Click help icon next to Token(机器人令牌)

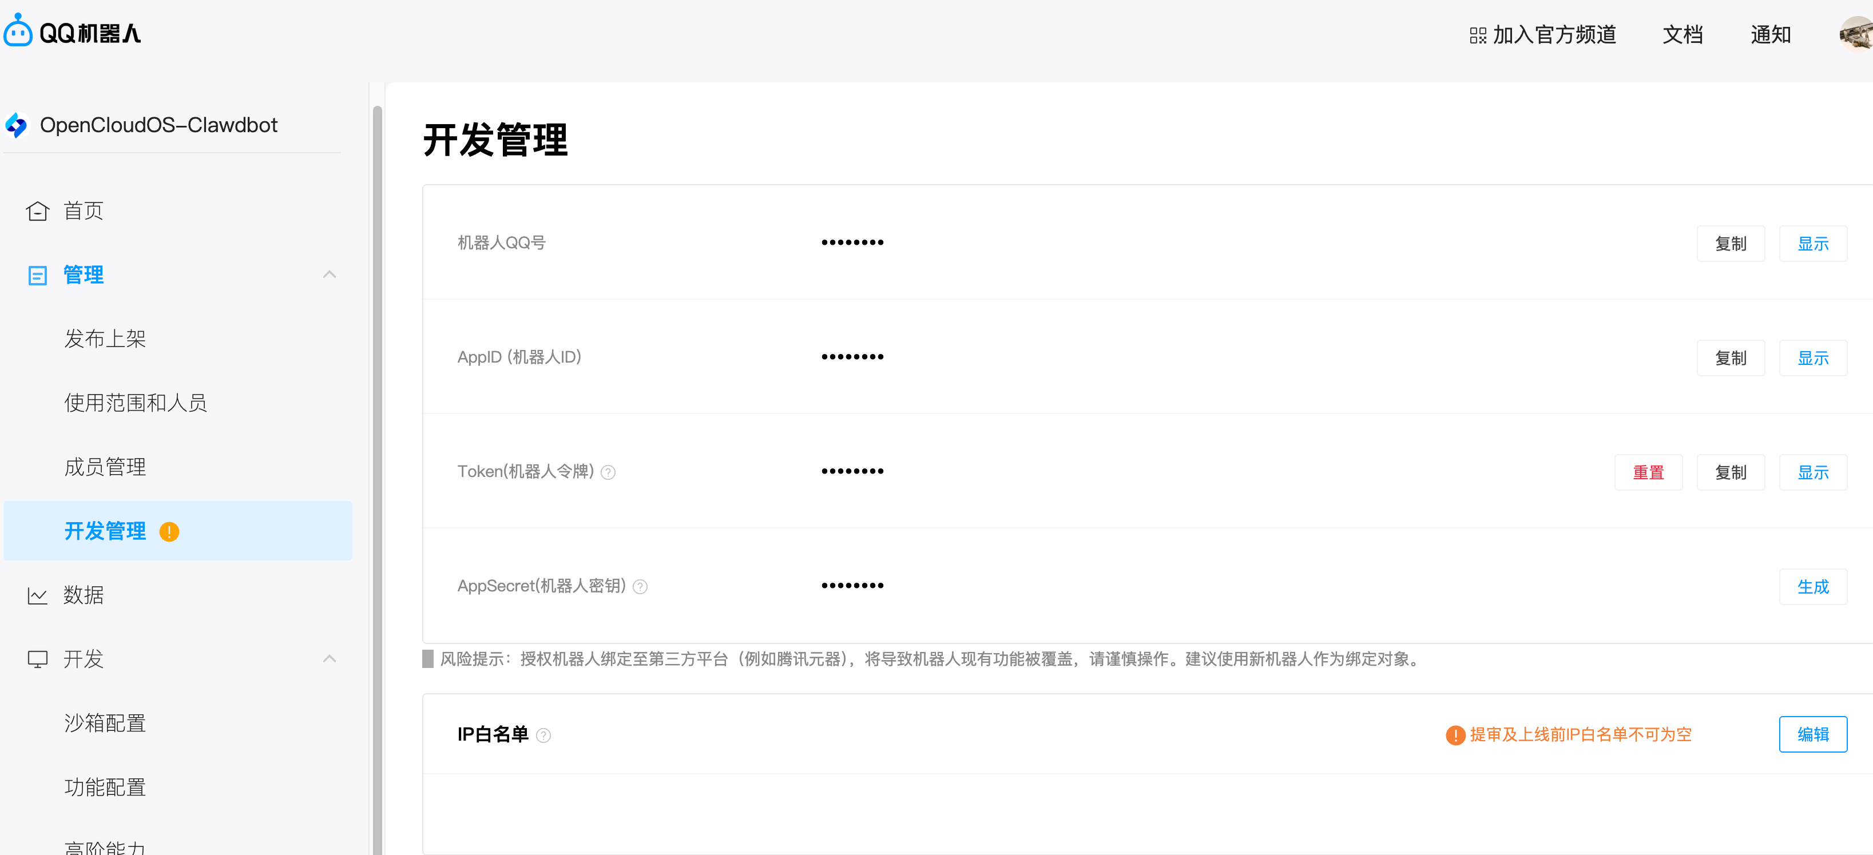click(x=609, y=472)
